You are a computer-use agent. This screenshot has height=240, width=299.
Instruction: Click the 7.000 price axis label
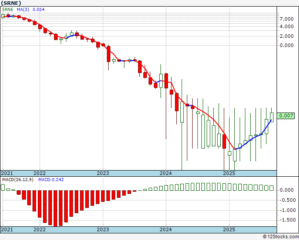(x=287, y=19)
